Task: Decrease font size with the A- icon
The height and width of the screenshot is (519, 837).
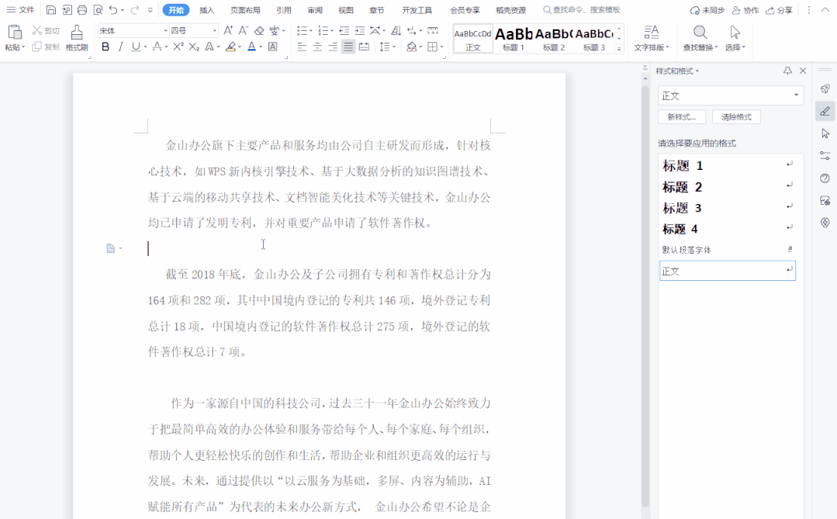Action: coord(243,30)
